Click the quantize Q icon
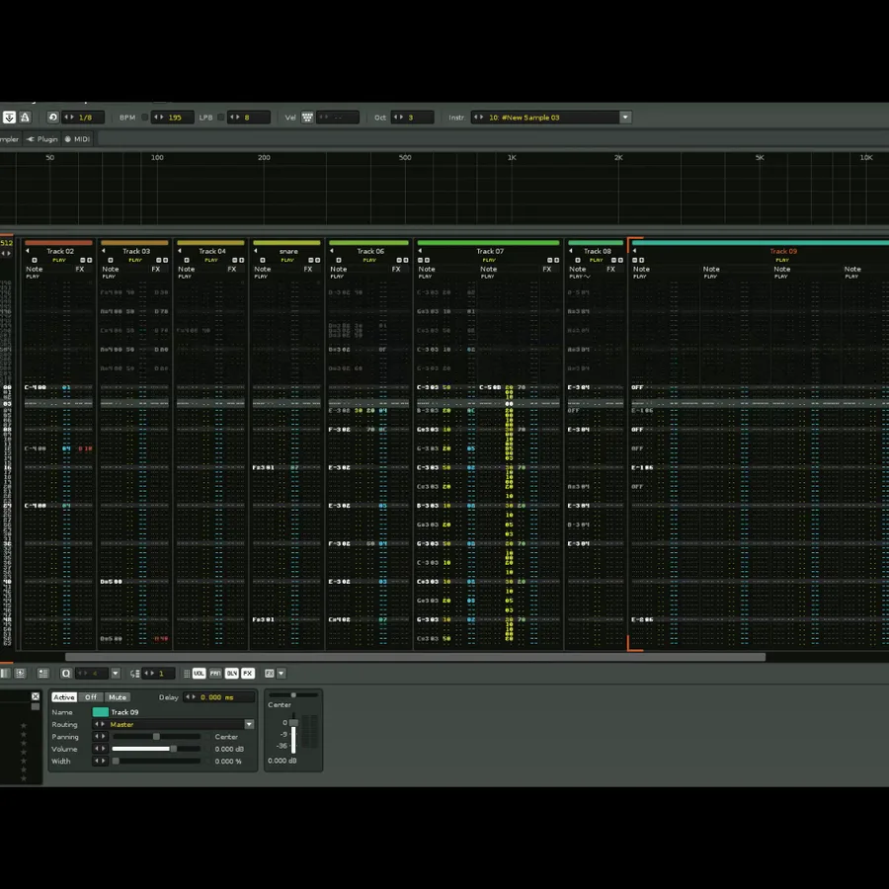The height and width of the screenshot is (889, 889). pyautogui.click(x=66, y=673)
